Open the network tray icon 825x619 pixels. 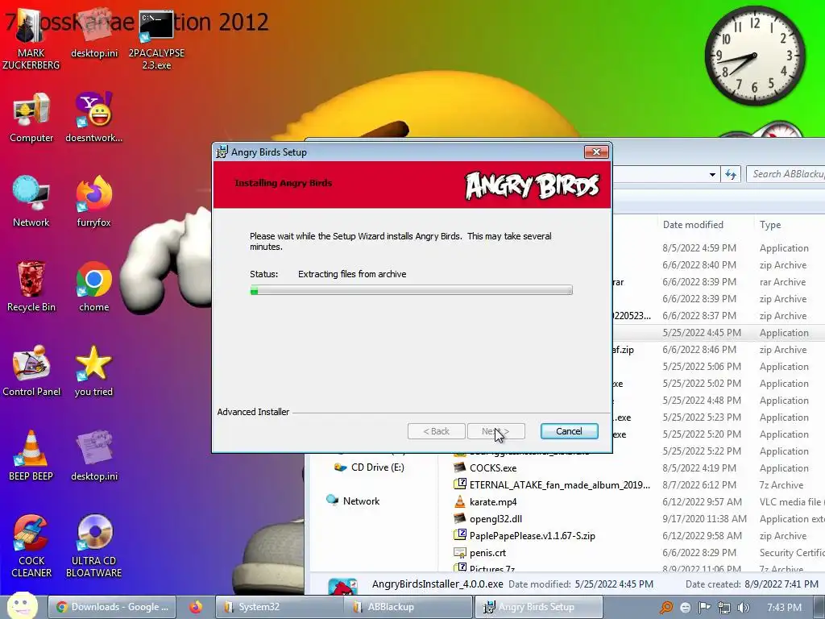tap(724, 608)
